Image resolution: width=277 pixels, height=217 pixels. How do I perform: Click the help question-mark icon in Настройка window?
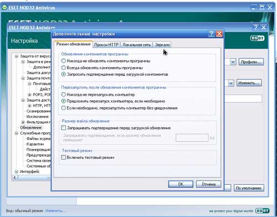(255, 28)
